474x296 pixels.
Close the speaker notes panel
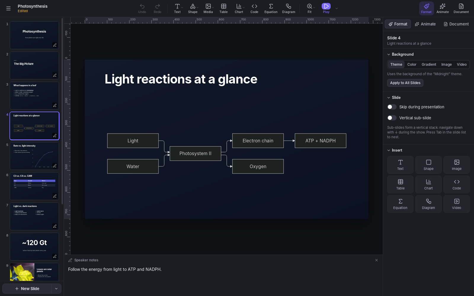(377, 260)
